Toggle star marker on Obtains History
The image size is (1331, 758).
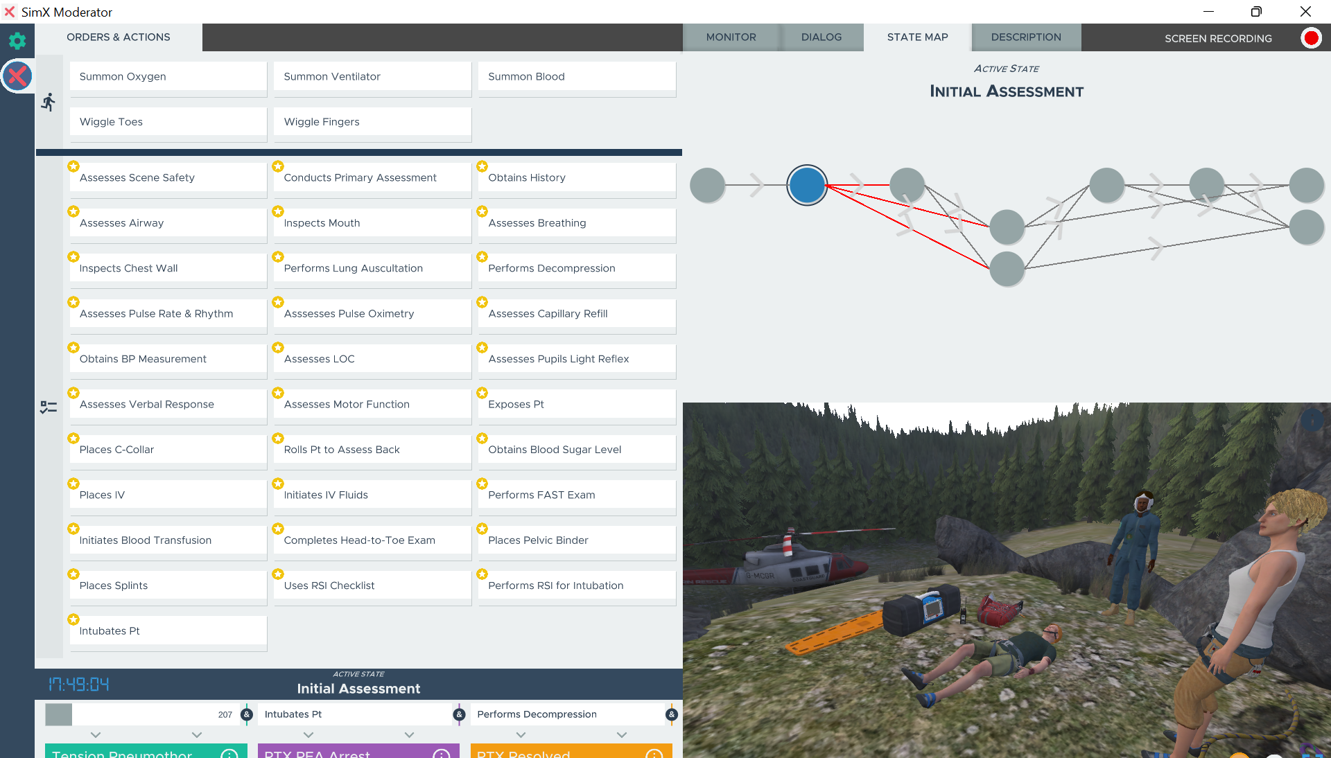(482, 166)
